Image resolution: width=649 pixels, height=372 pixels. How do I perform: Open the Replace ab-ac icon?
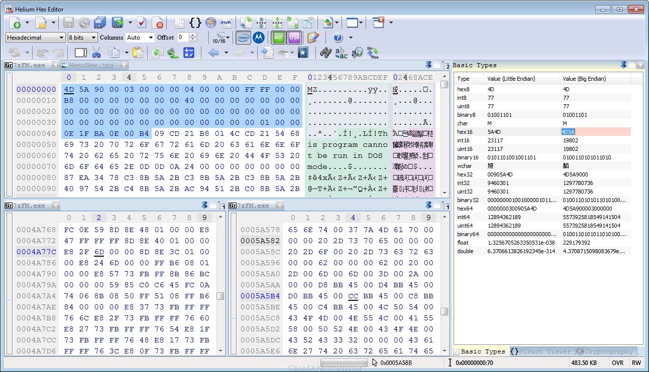[x=341, y=53]
